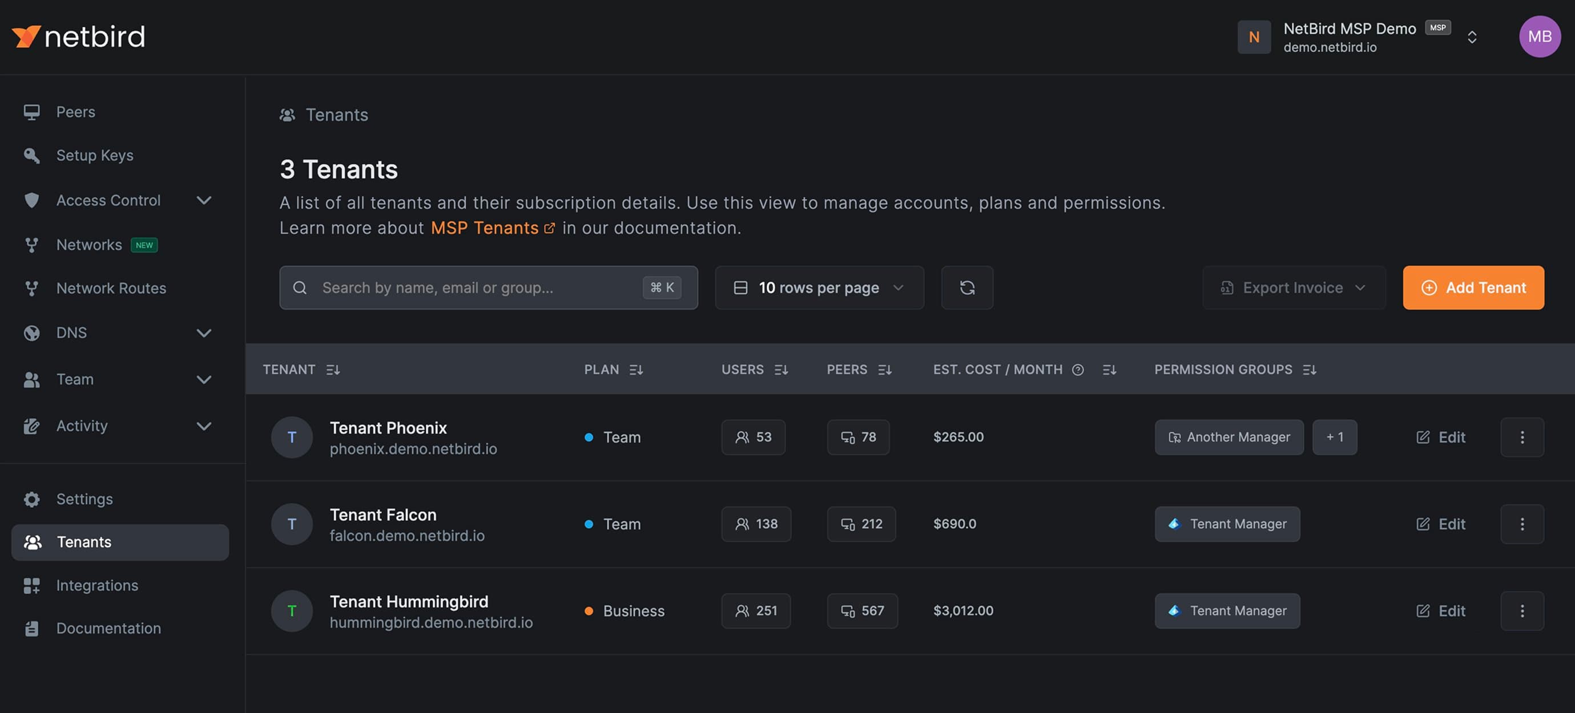Go to Peers in the sidebar

(75, 112)
